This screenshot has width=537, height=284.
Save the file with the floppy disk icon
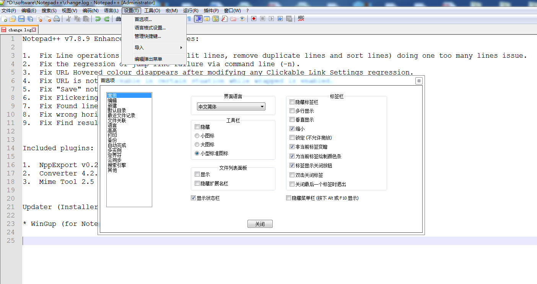point(21,19)
